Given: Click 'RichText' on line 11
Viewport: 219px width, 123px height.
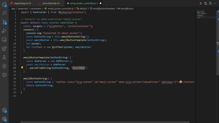Looking at the screenshot, I should (x=57, y=47).
